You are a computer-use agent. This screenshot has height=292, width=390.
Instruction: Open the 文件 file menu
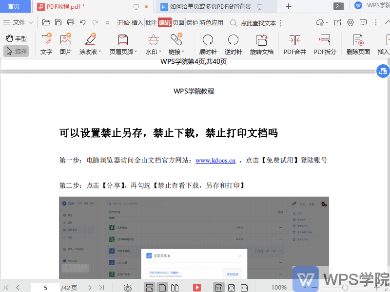click(18, 22)
